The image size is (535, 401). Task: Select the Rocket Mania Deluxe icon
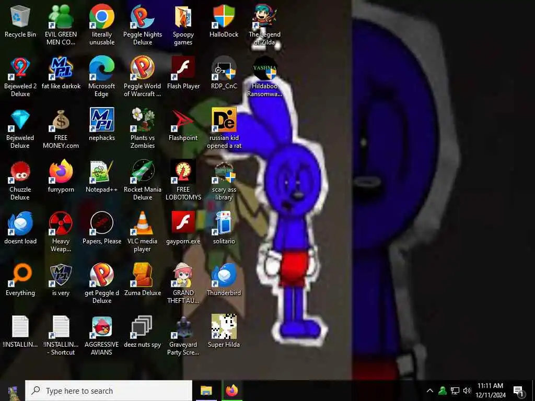(x=142, y=171)
